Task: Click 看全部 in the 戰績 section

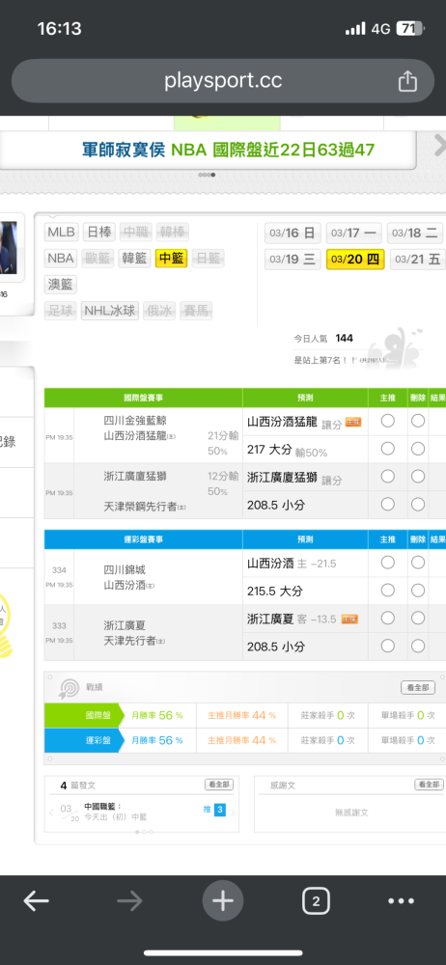Action: (x=418, y=687)
